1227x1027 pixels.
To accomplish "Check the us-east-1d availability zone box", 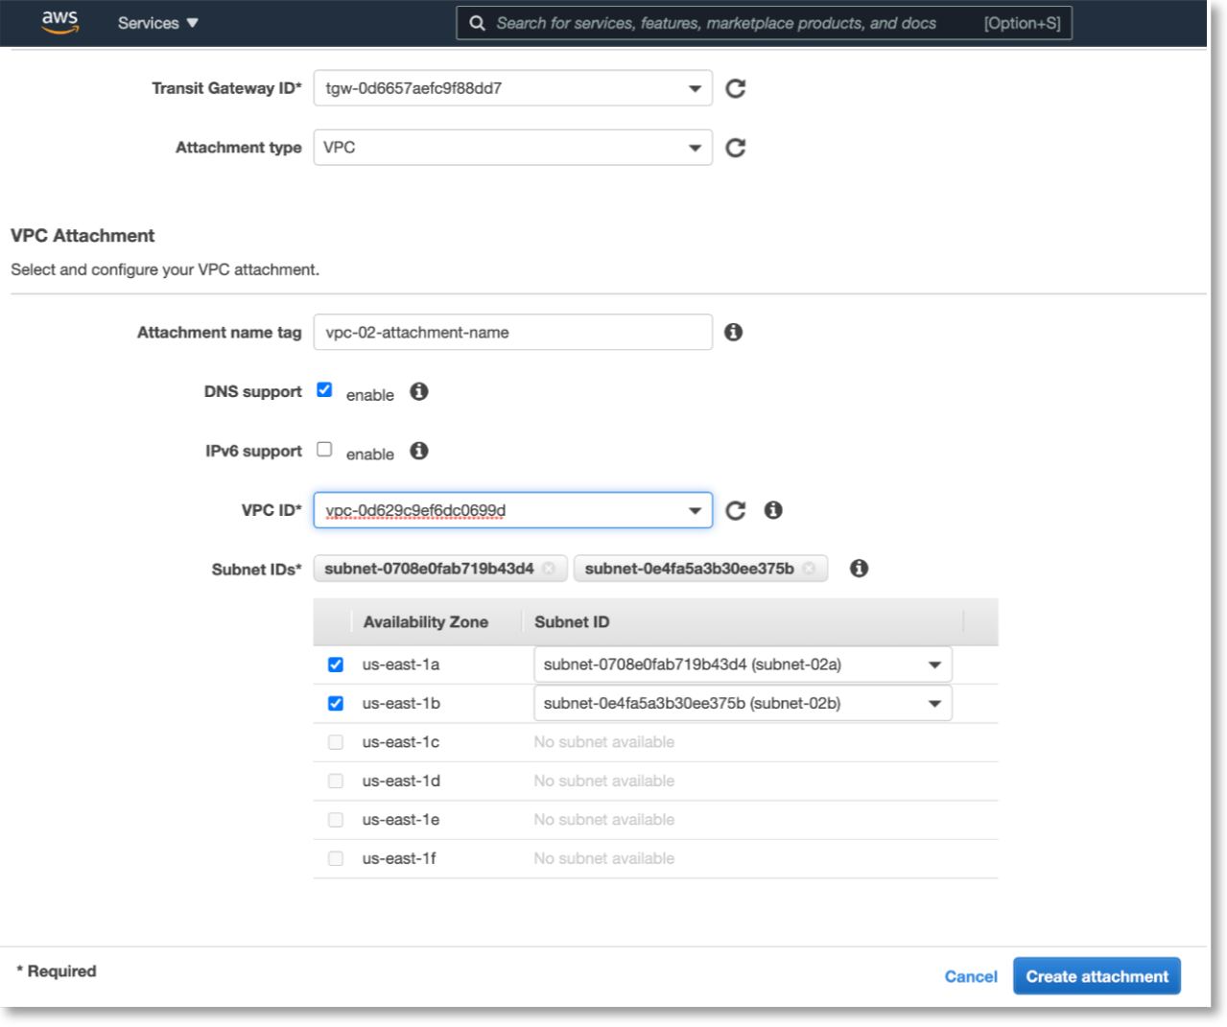I will [336, 782].
